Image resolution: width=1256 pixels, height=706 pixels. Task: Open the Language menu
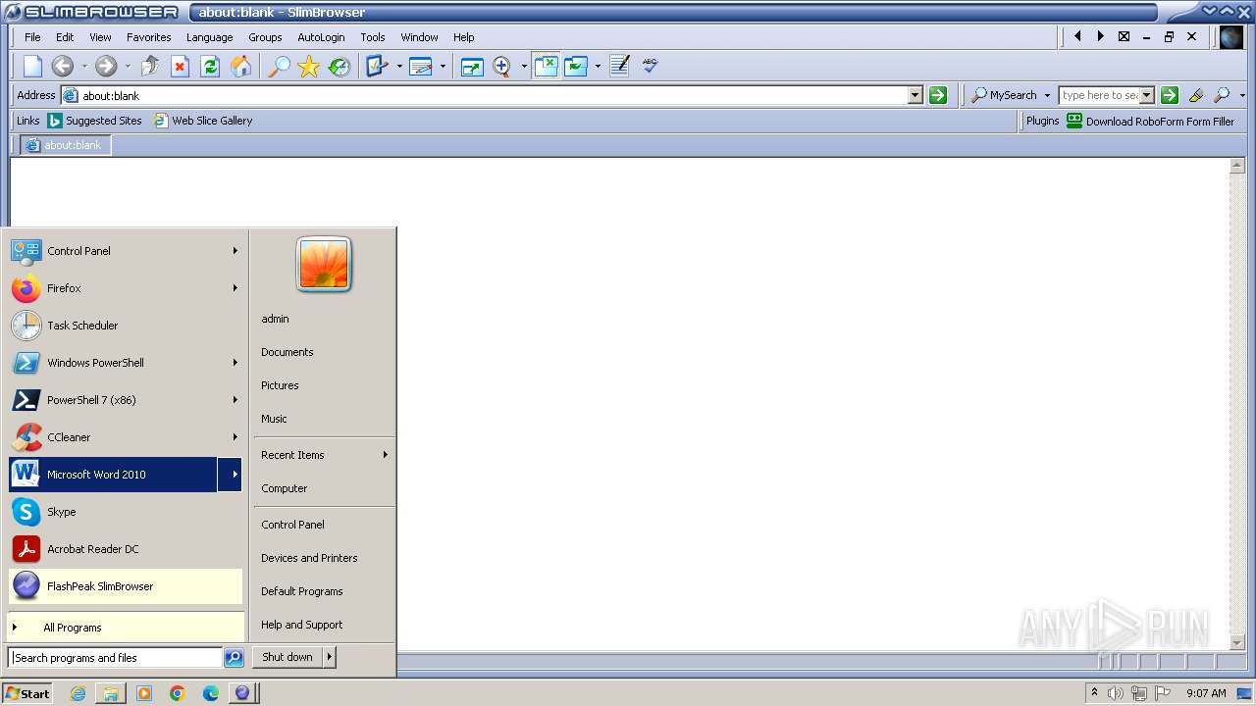[210, 37]
